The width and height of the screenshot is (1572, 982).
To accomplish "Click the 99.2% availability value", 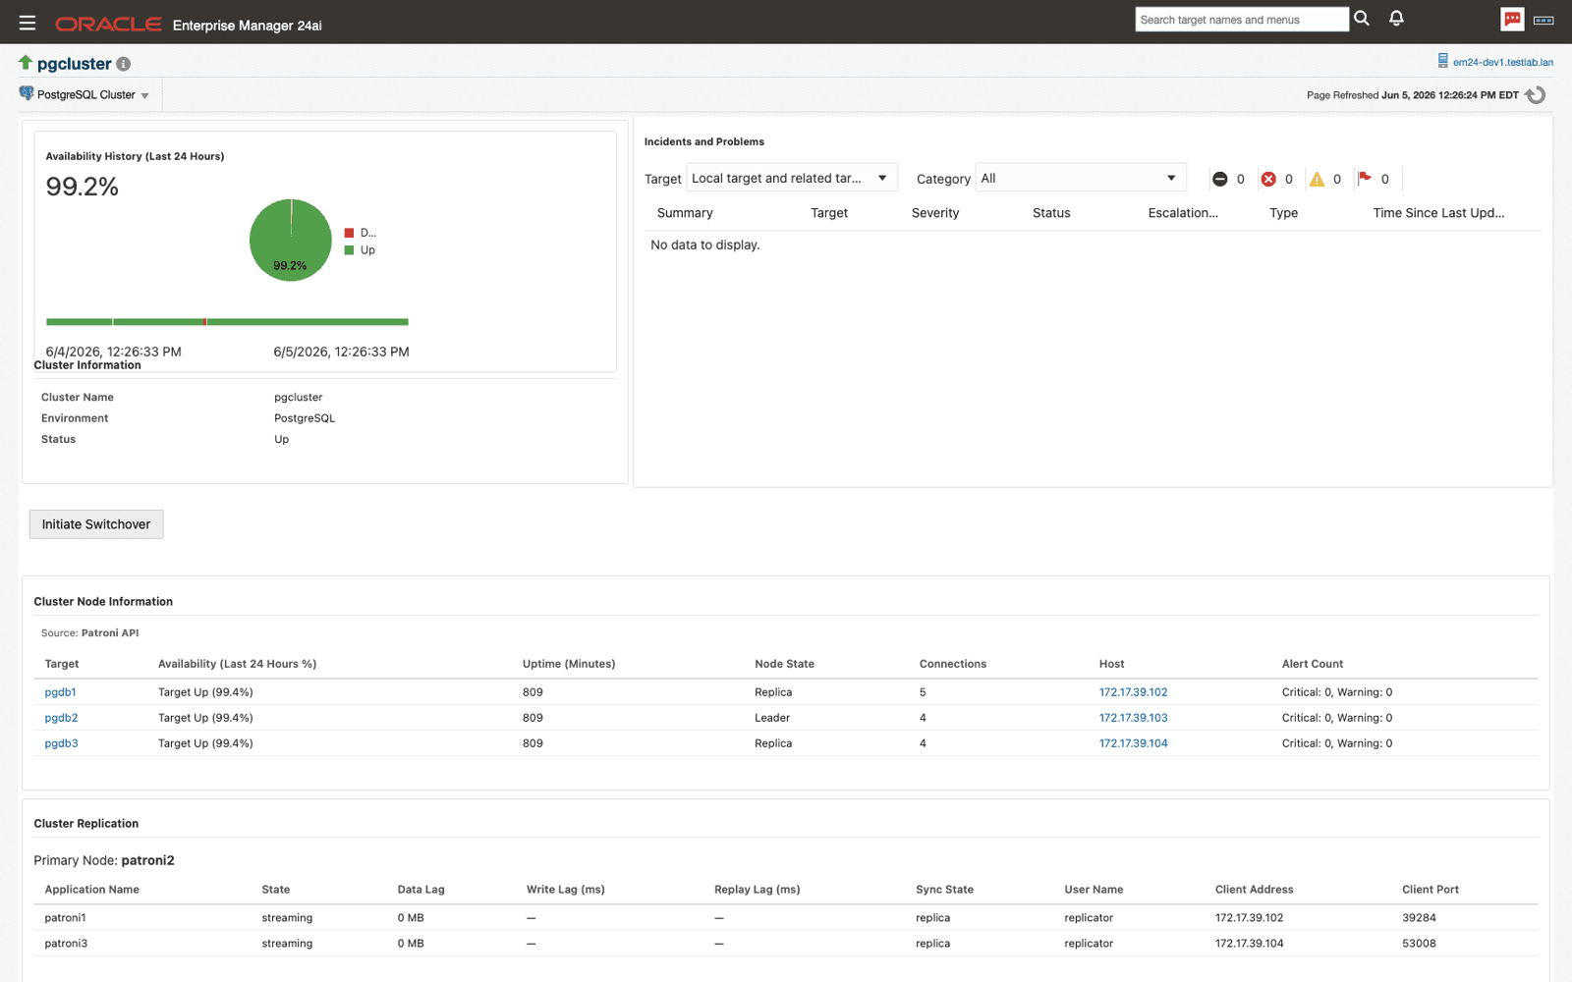I will (x=83, y=187).
